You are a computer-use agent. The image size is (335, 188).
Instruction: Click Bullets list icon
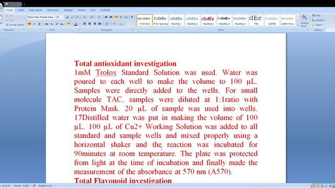tap(85, 17)
